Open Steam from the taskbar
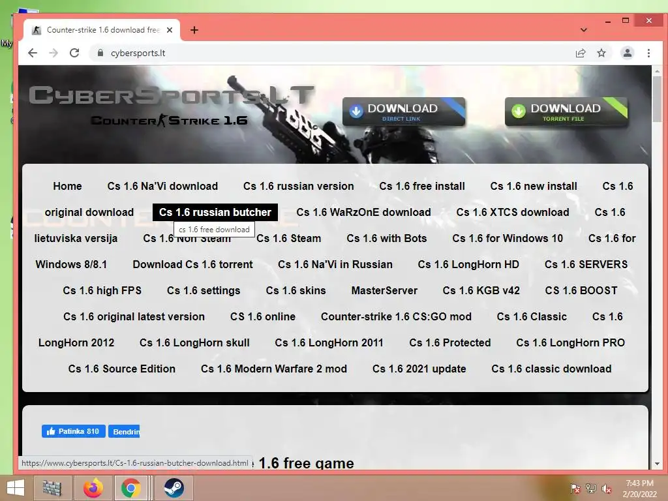Image resolution: width=668 pixels, height=501 pixels. tap(174, 488)
